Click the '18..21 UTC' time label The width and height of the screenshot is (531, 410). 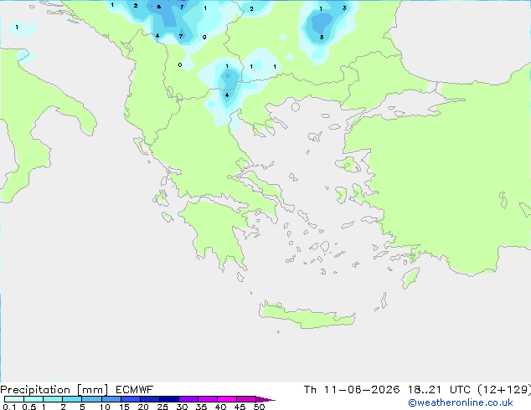pos(439,390)
